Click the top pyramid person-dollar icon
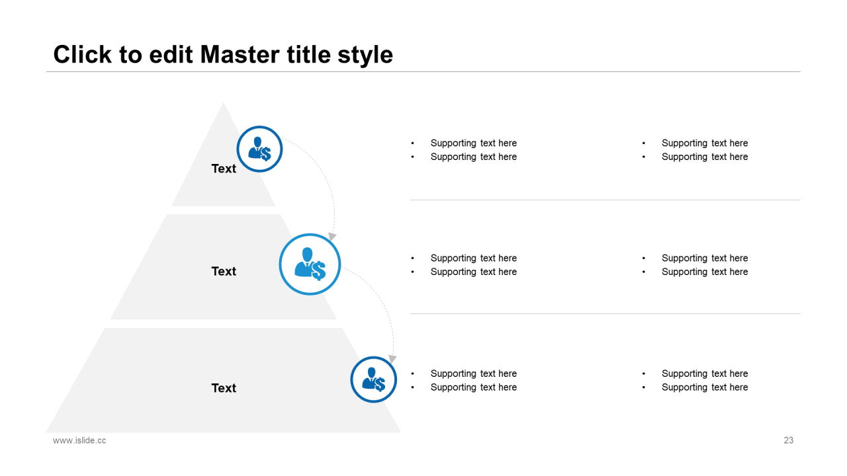The height and width of the screenshot is (476, 847). click(x=260, y=149)
